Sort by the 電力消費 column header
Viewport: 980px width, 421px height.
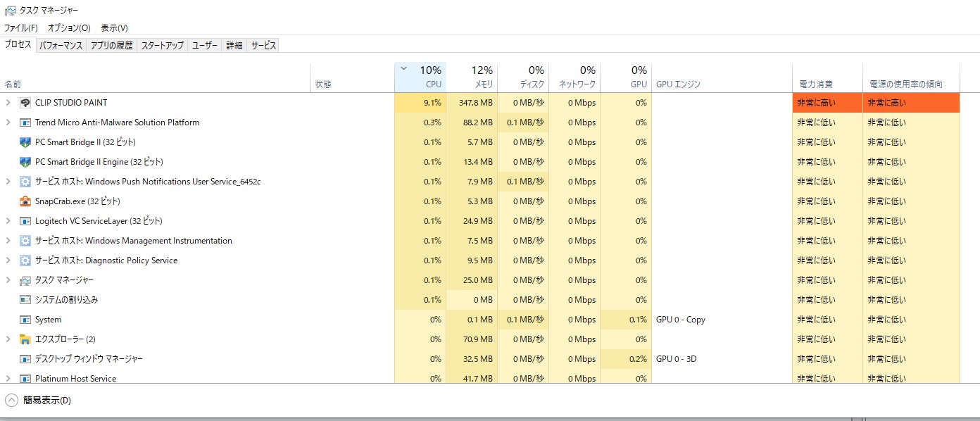coord(827,77)
